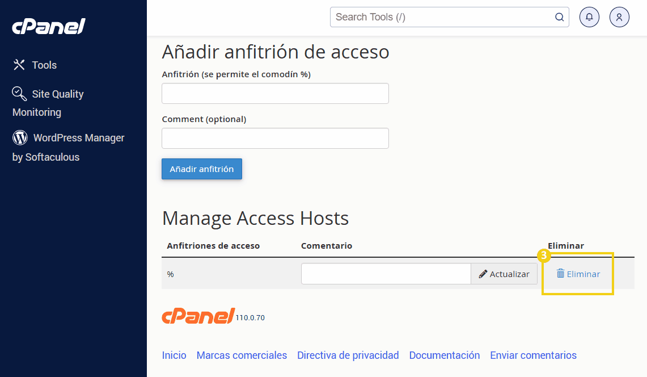Launch WordPress Manager by Softaculous
Image resolution: width=647 pixels, height=377 pixels.
68,147
